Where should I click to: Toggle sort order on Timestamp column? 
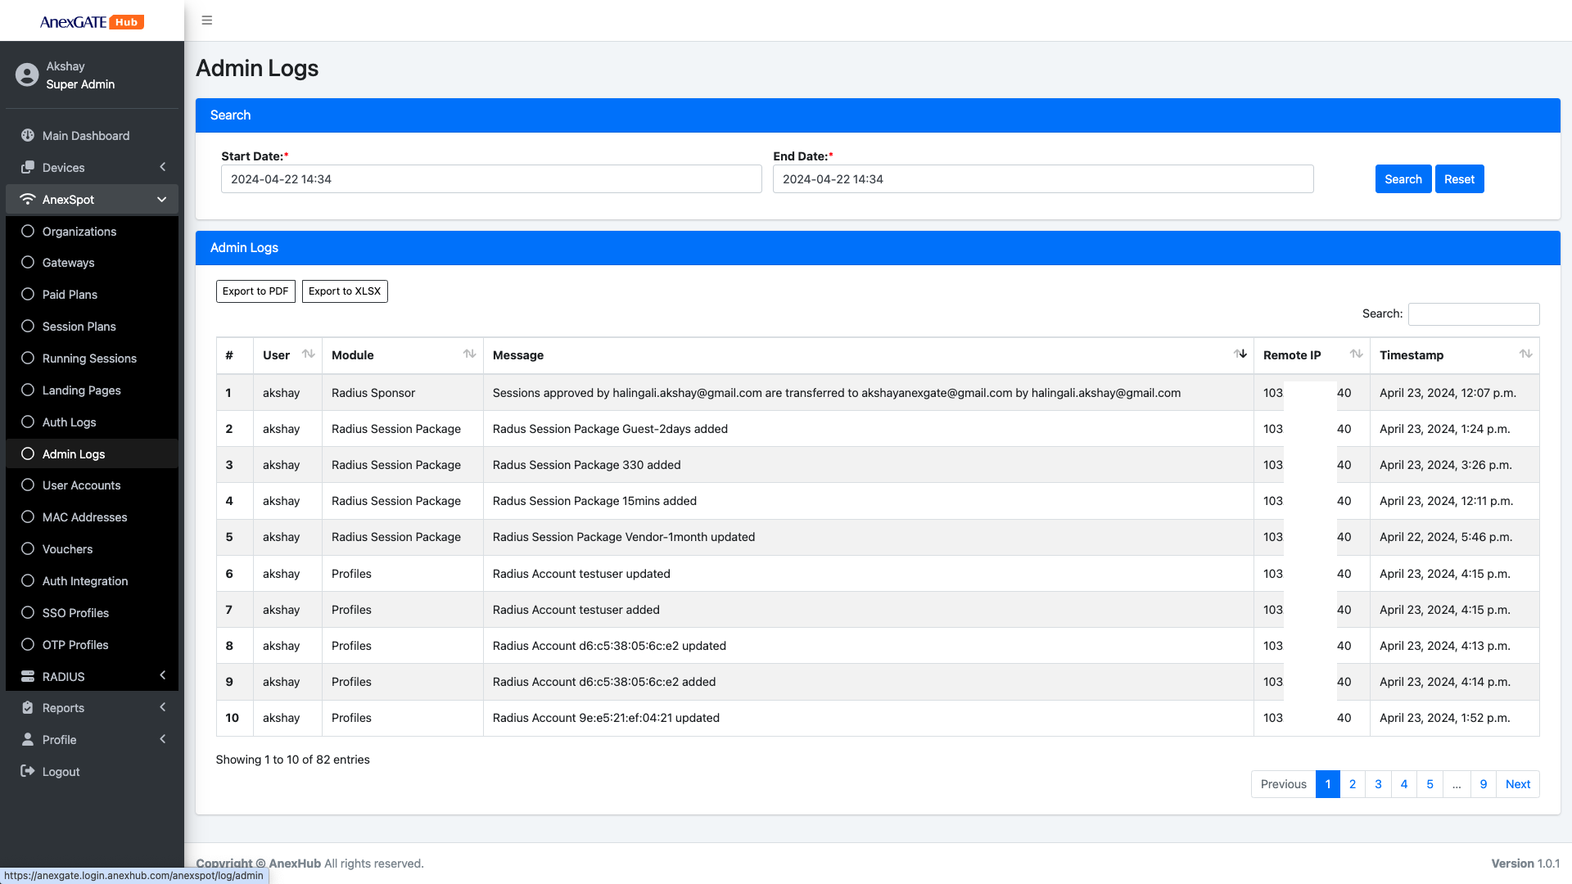tap(1525, 354)
